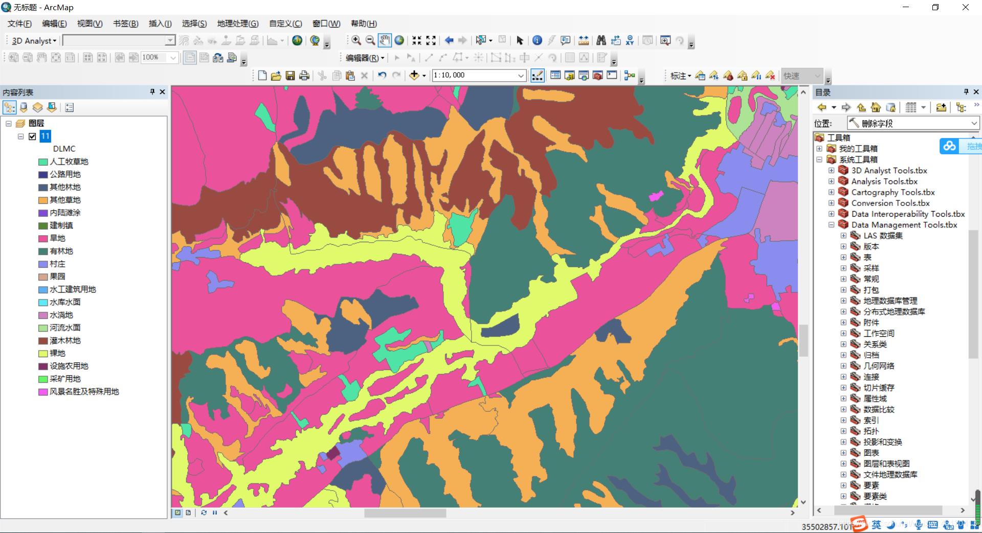Open the 文件(F) menu

click(19, 24)
